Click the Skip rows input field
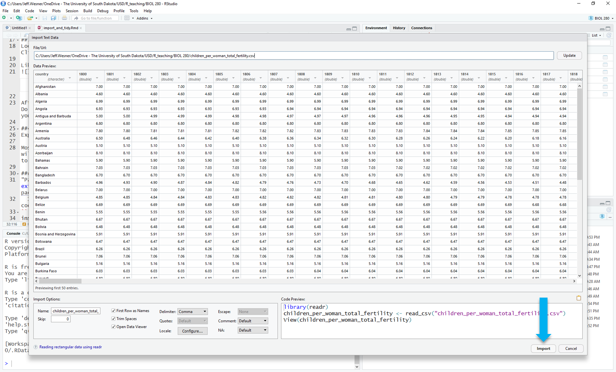This screenshot has width=616, height=372. (x=61, y=319)
